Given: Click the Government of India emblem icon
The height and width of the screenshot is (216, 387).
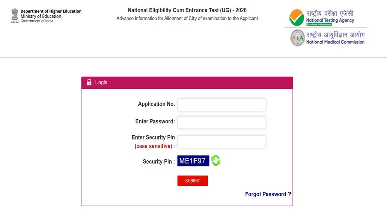Looking at the screenshot, I should coord(15,15).
